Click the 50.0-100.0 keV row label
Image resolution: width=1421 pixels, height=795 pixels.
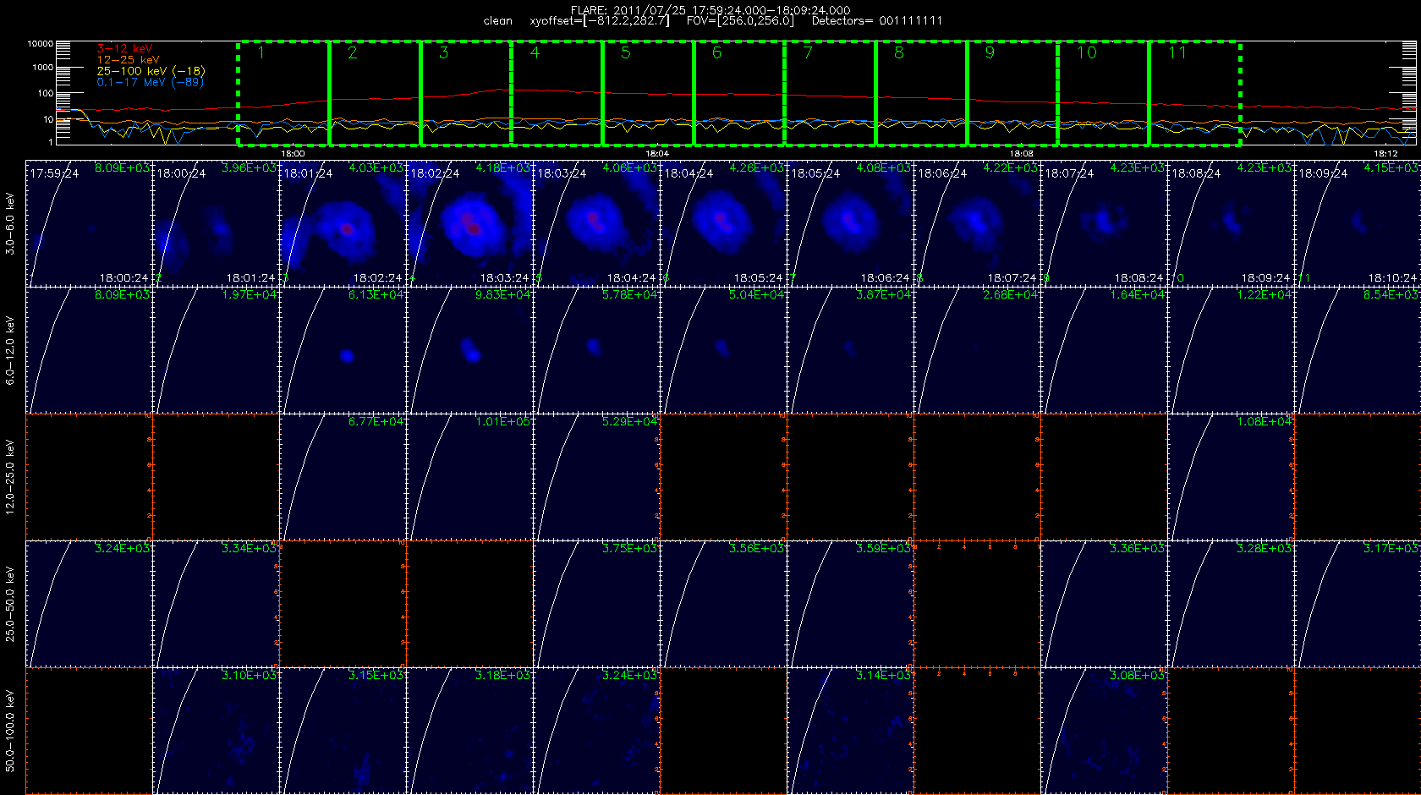click(10, 731)
